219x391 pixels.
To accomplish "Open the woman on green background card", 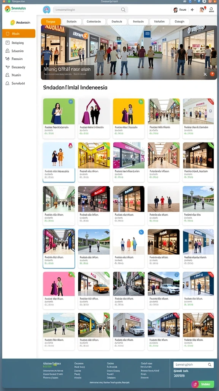I will (59, 111).
